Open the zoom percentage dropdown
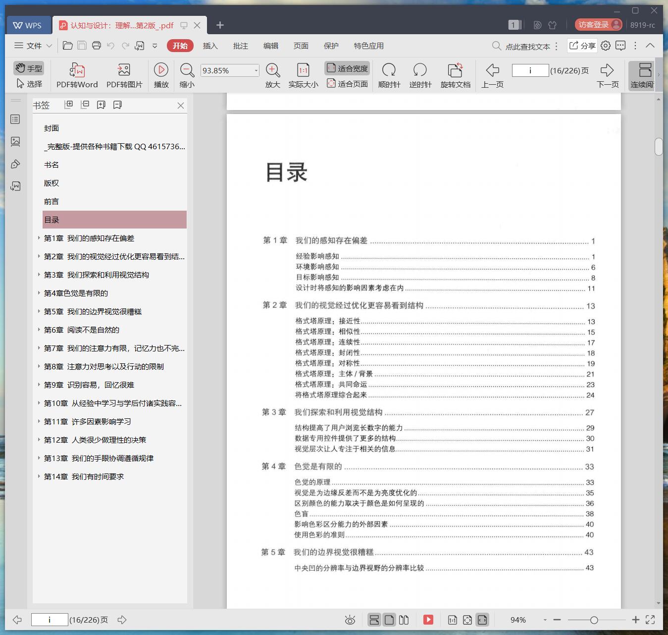This screenshot has height=635, width=668. (256, 70)
